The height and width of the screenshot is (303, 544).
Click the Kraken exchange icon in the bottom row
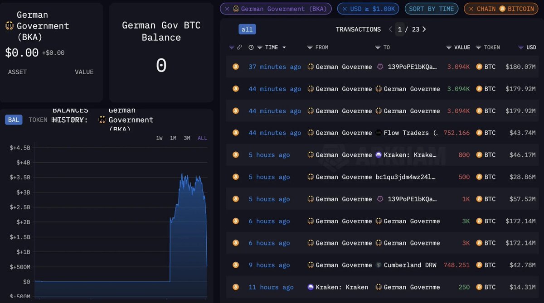[310, 287]
